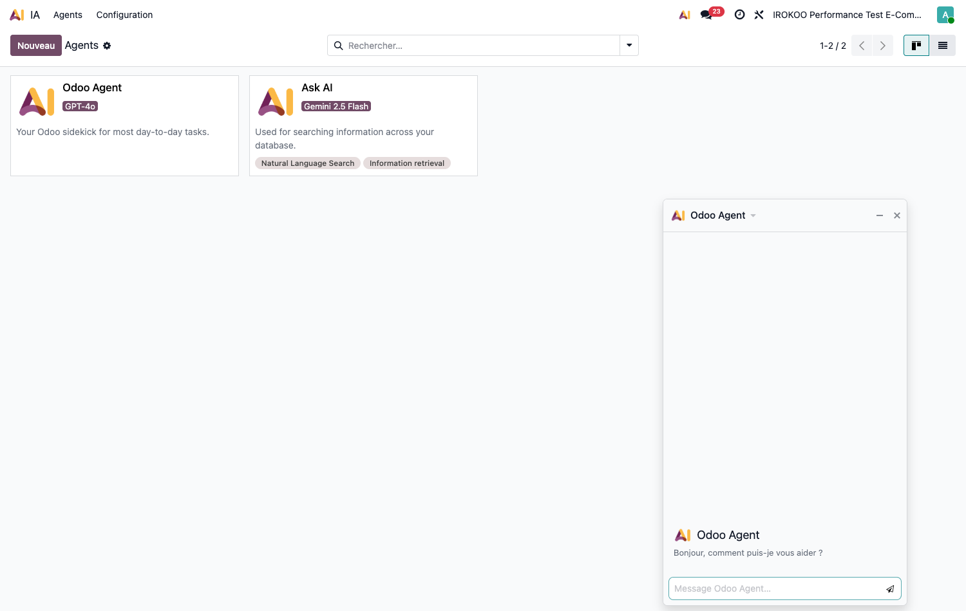Open the company switcher IROKOO Performance Test

pos(847,15)
